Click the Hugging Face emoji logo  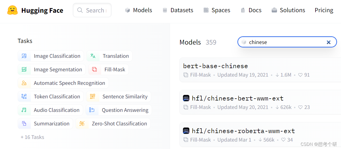click(x=12, y=10)
